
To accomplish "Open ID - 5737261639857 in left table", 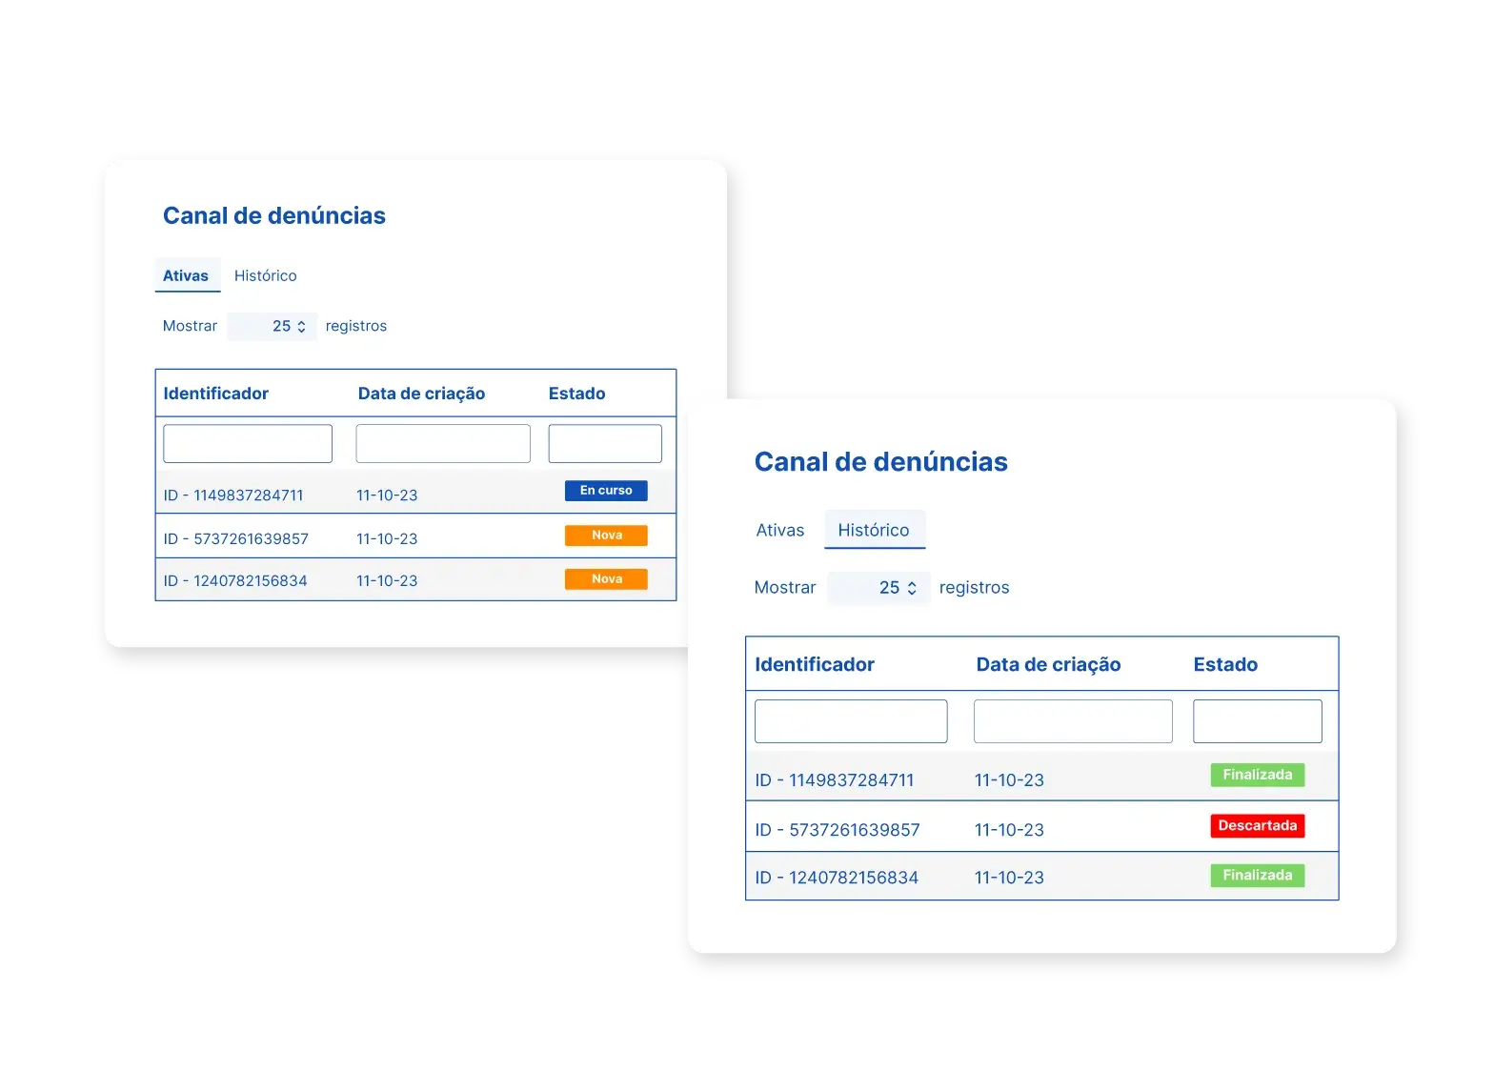I will (236, 539).
